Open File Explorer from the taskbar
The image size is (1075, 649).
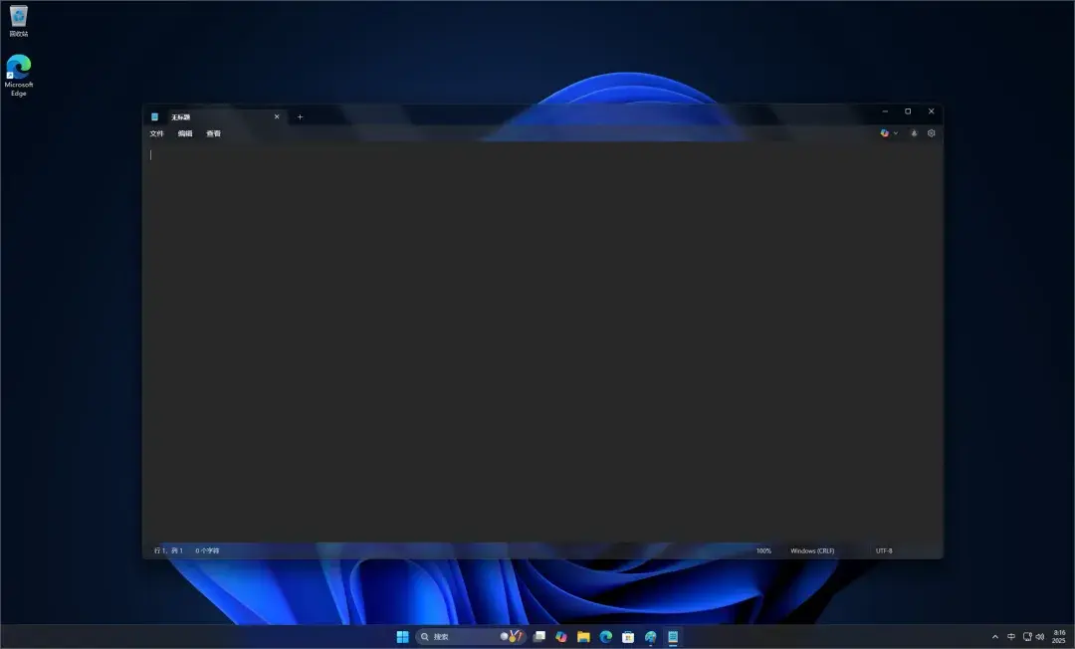point(584,637)
